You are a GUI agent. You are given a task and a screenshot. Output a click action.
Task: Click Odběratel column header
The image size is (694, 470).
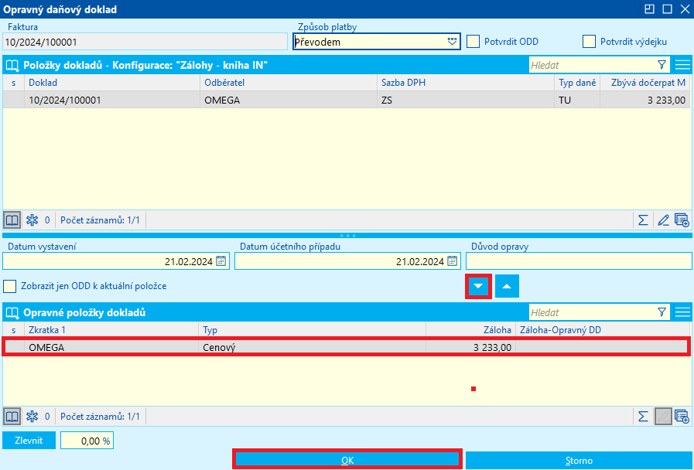coord(289,83)
